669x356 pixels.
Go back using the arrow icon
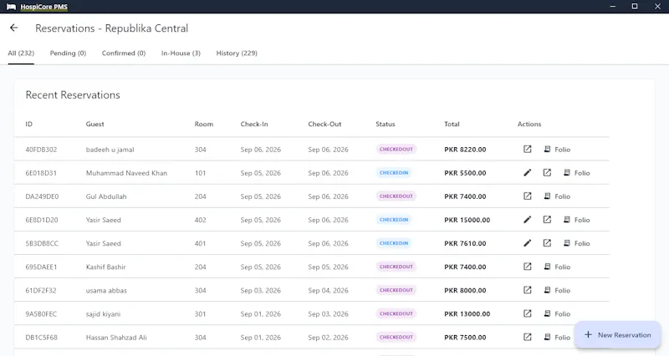click(13, 28)
